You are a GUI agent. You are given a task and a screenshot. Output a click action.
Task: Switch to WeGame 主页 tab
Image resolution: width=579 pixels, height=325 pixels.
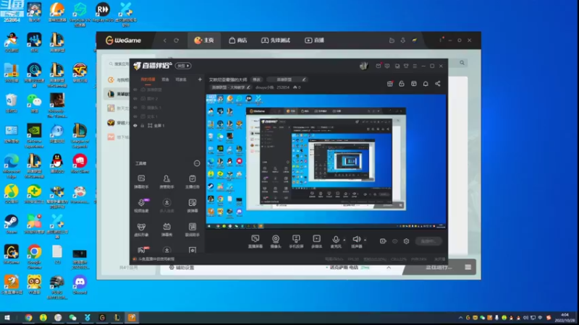tap(204, 40)
